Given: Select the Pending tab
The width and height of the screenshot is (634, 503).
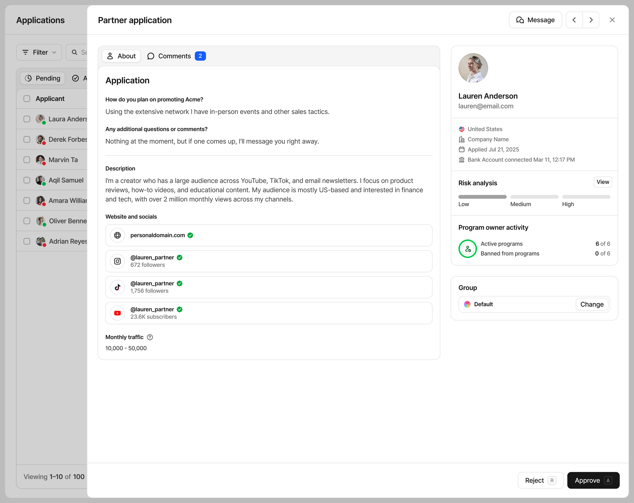Looking at the screenshot, I should (42, 78).
